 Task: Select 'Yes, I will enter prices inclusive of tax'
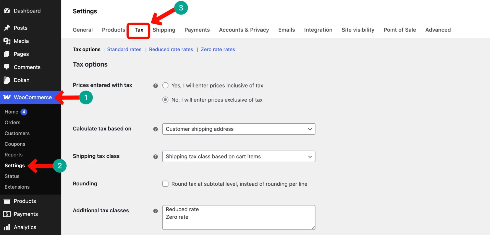click(x=165, y=85)
